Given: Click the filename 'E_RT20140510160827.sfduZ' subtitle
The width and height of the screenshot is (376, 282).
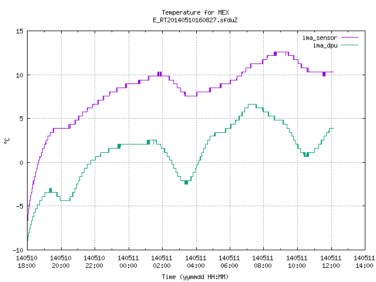Looking at the screenshot, I should click(x=195, y=20).
